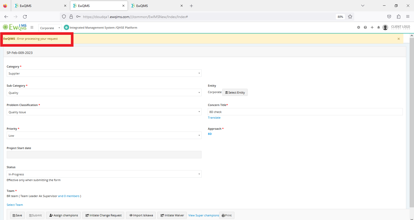Open the user profile avatar
Image resolution: width=414 pixels, height=220 pixels.
pyautogui.click(x=385, y=27)
